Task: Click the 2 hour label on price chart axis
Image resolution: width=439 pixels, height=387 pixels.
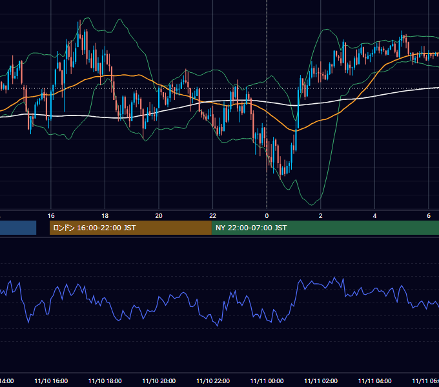Action: click(x=321, y=216)
